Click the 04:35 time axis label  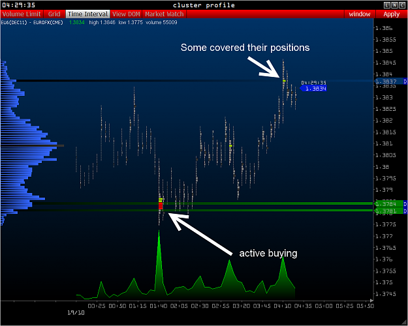click(x=303, y=306)
